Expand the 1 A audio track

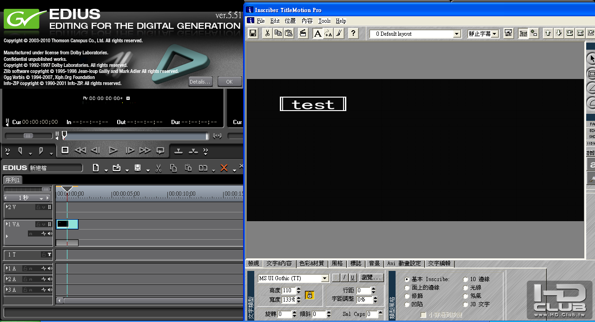click(x=7, y=268)
